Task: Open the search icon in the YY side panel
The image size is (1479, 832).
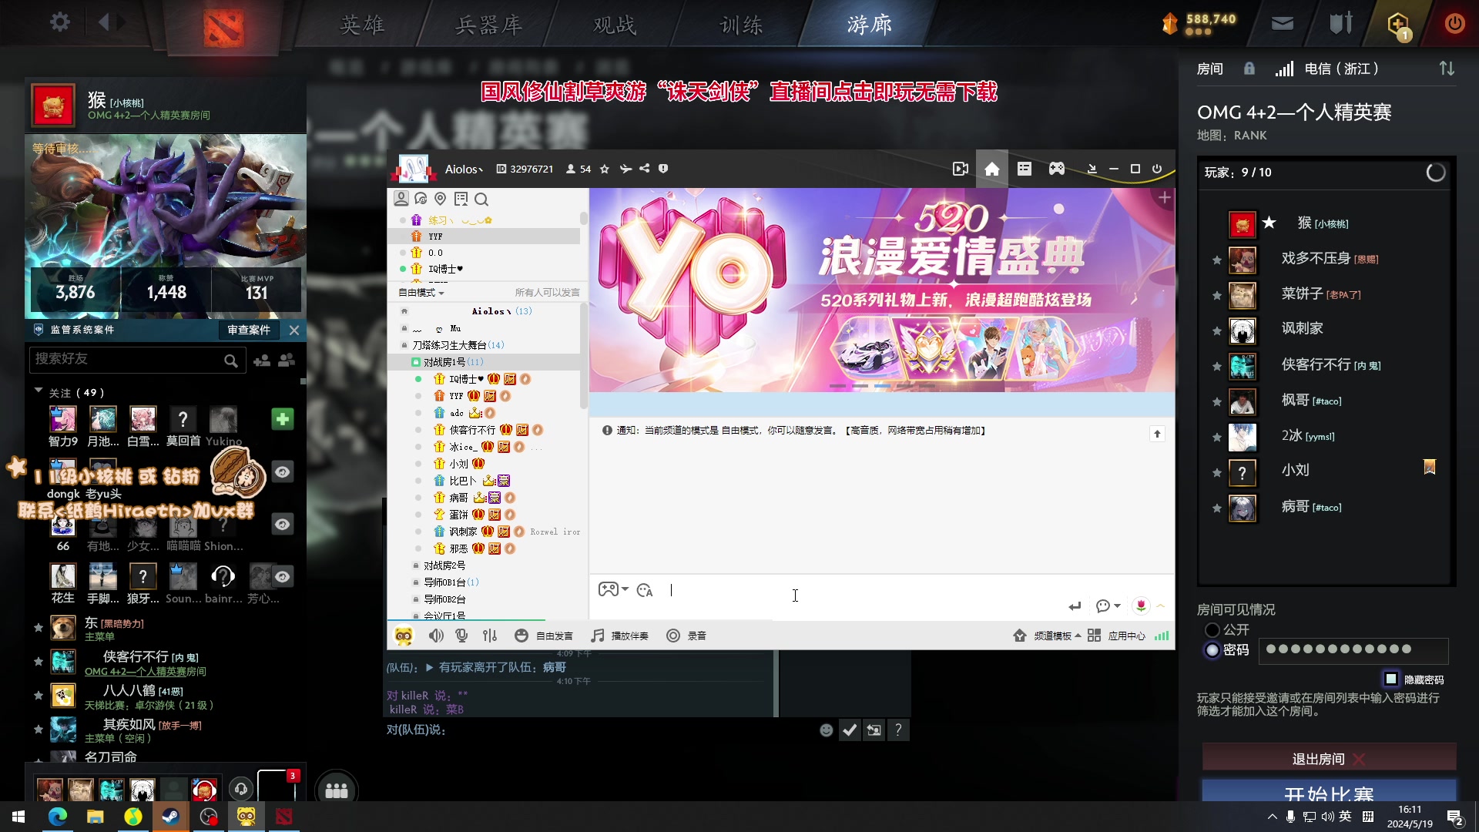Action: (x=482, y=199)
